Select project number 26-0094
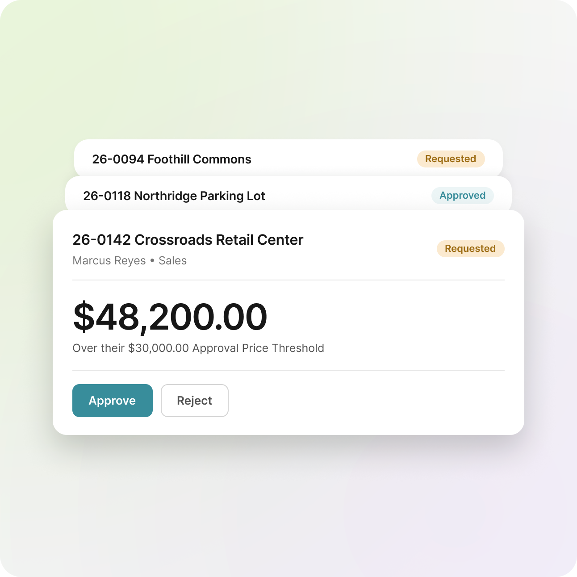This screenshot has height=577, width=577. coord(118,159)
